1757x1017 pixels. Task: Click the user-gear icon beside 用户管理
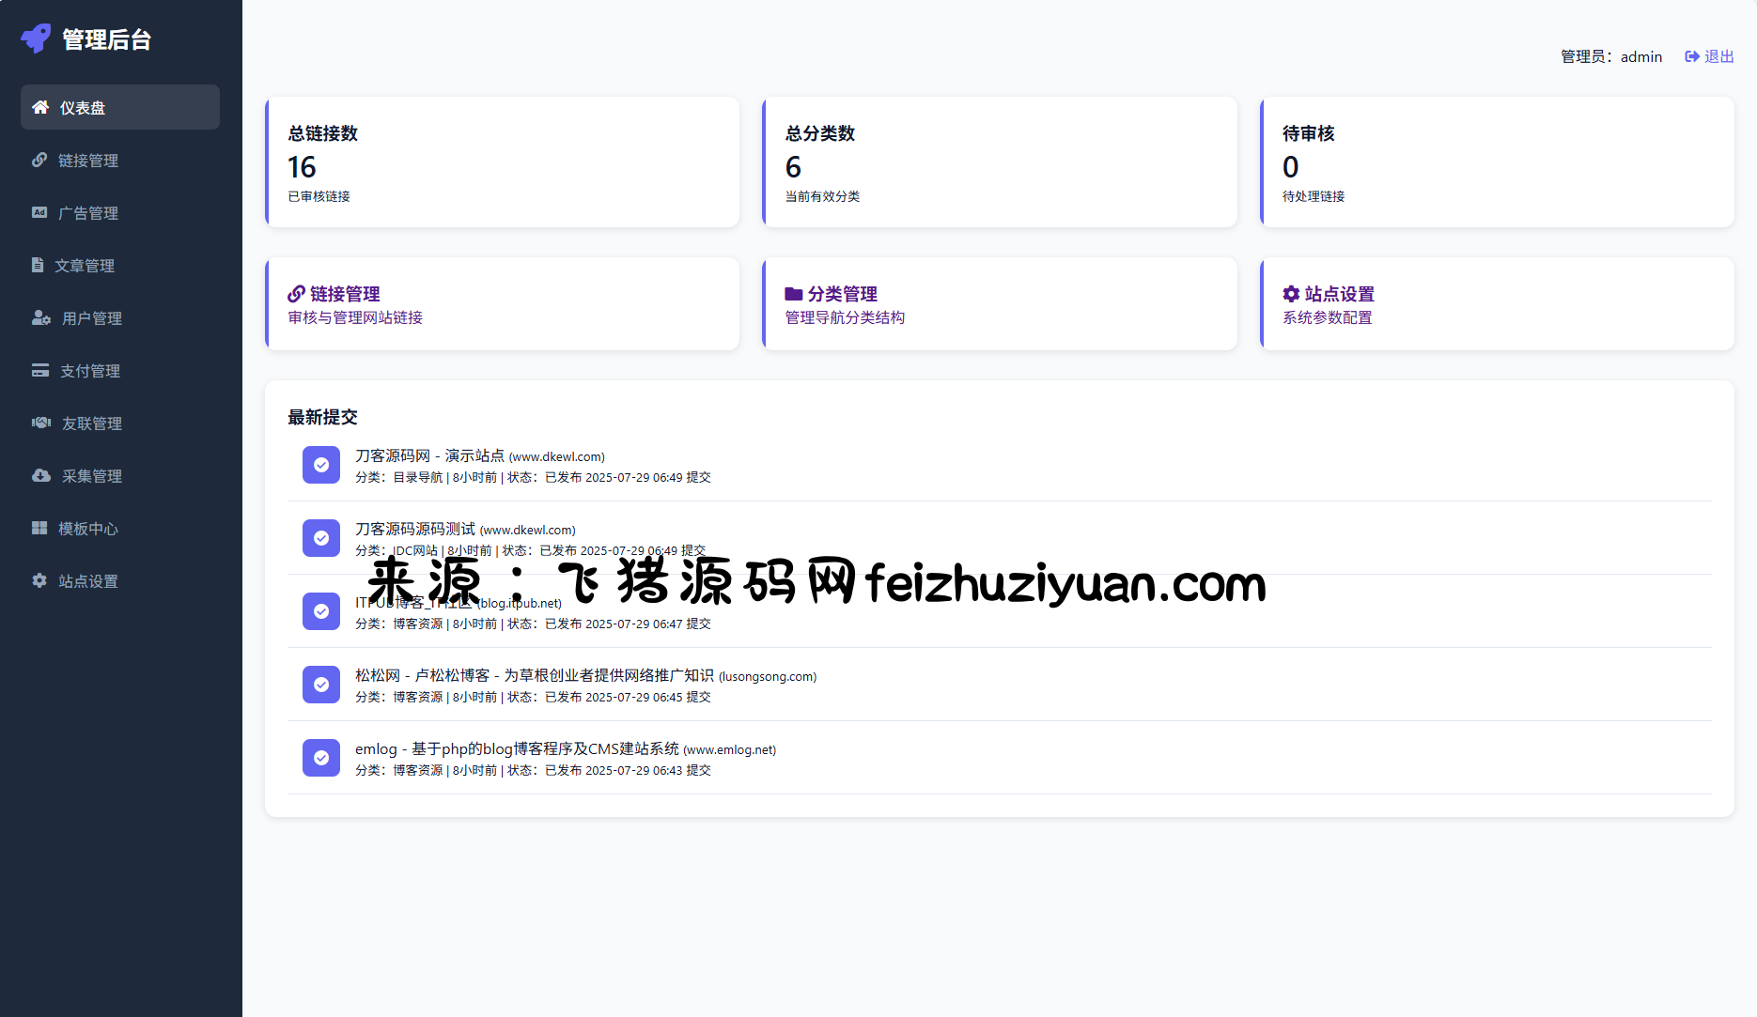tap(41, 317)
